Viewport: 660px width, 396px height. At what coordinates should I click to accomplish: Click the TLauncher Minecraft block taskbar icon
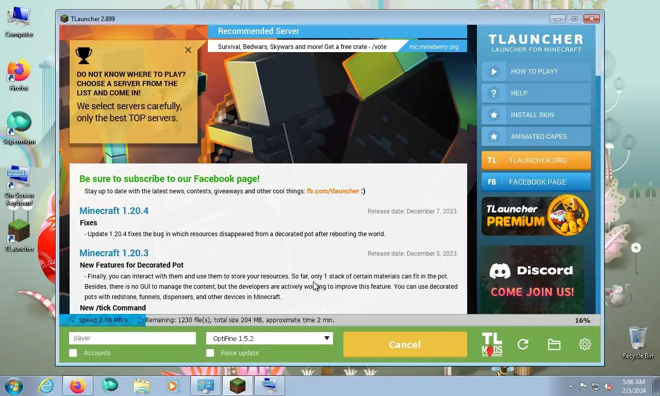[238, 386]
